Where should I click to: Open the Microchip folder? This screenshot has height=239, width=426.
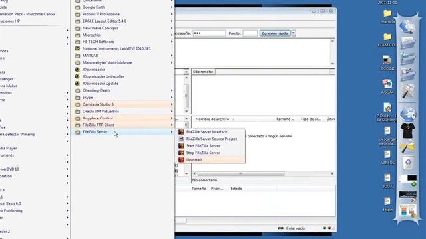(91, 35)
